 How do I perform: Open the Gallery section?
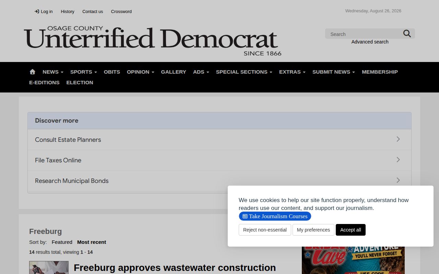(174, 72)
